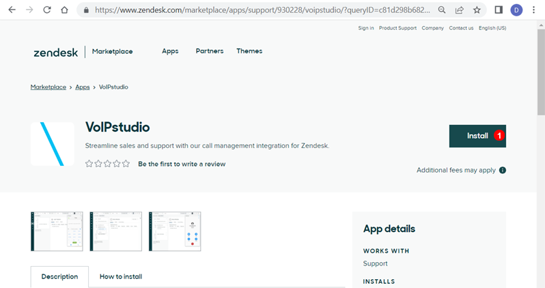This screenshot has height=288, width=545.
Task: Toggle the browser side panel icon
Action: point(499,10)
